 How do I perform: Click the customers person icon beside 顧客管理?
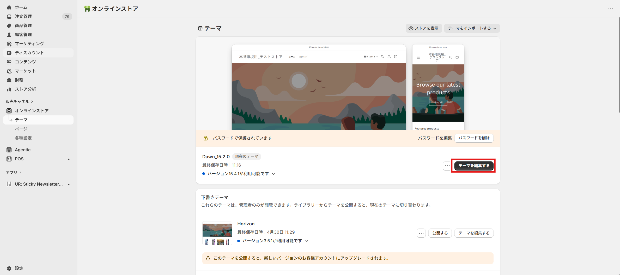[9, 35]
